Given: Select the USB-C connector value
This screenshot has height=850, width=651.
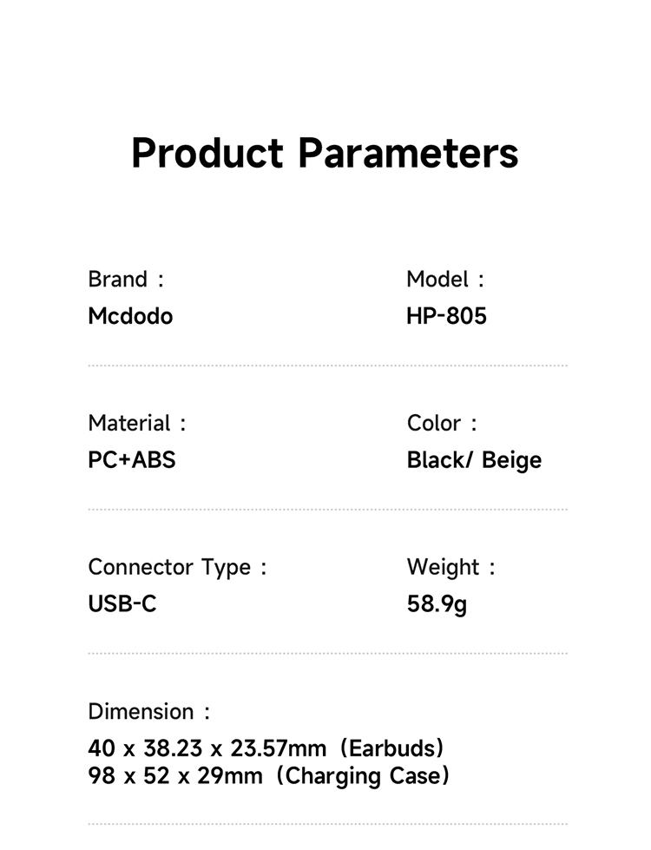Looking at the screenshot, I should [122, 603].
